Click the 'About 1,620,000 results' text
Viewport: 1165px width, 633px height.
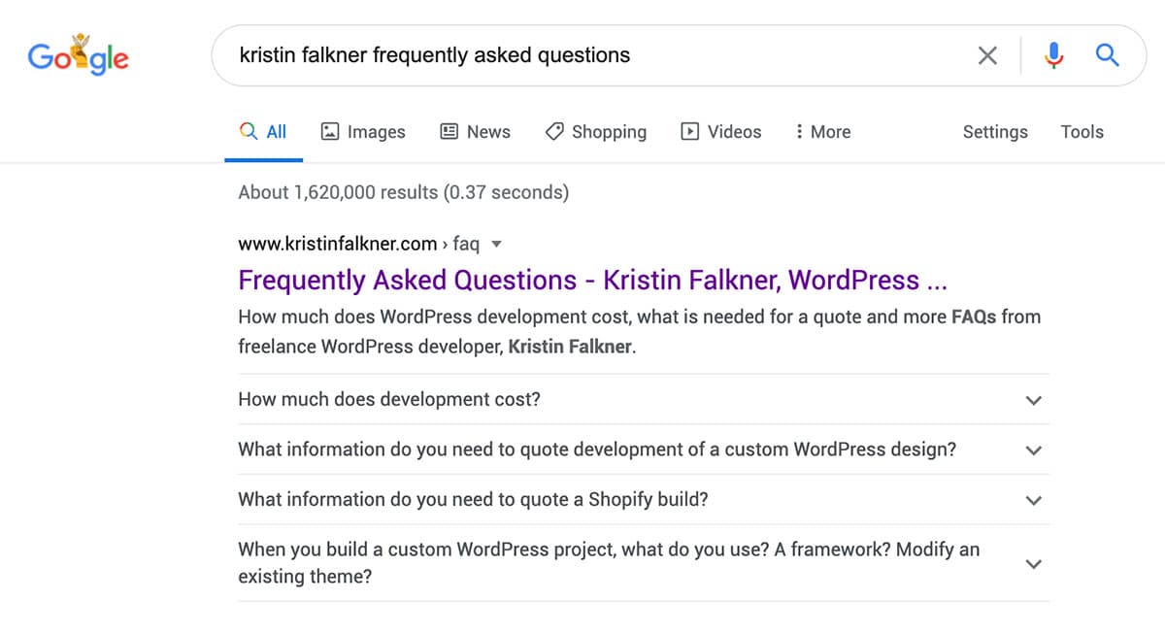point(403,192)
